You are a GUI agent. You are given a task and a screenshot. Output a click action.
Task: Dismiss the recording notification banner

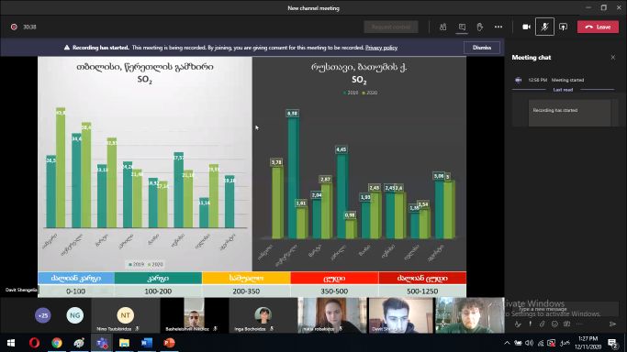point(481,48)
